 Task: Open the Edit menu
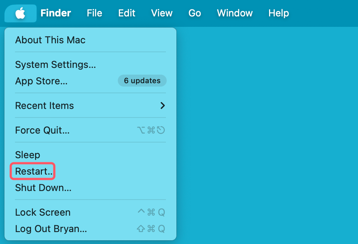click(126, 13)
